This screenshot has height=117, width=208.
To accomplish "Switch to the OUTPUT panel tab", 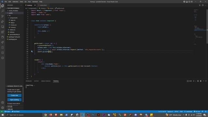I will (x=36, y=81).
